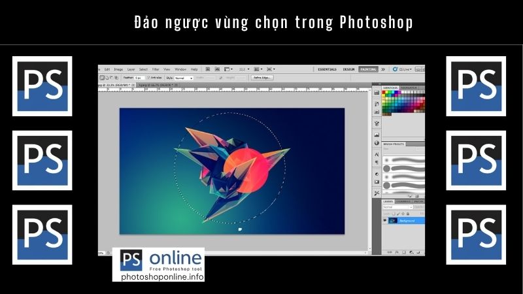Select the Swatches tab
The image size is (523, 294).
pyautogui.click(x=390, y=88)
